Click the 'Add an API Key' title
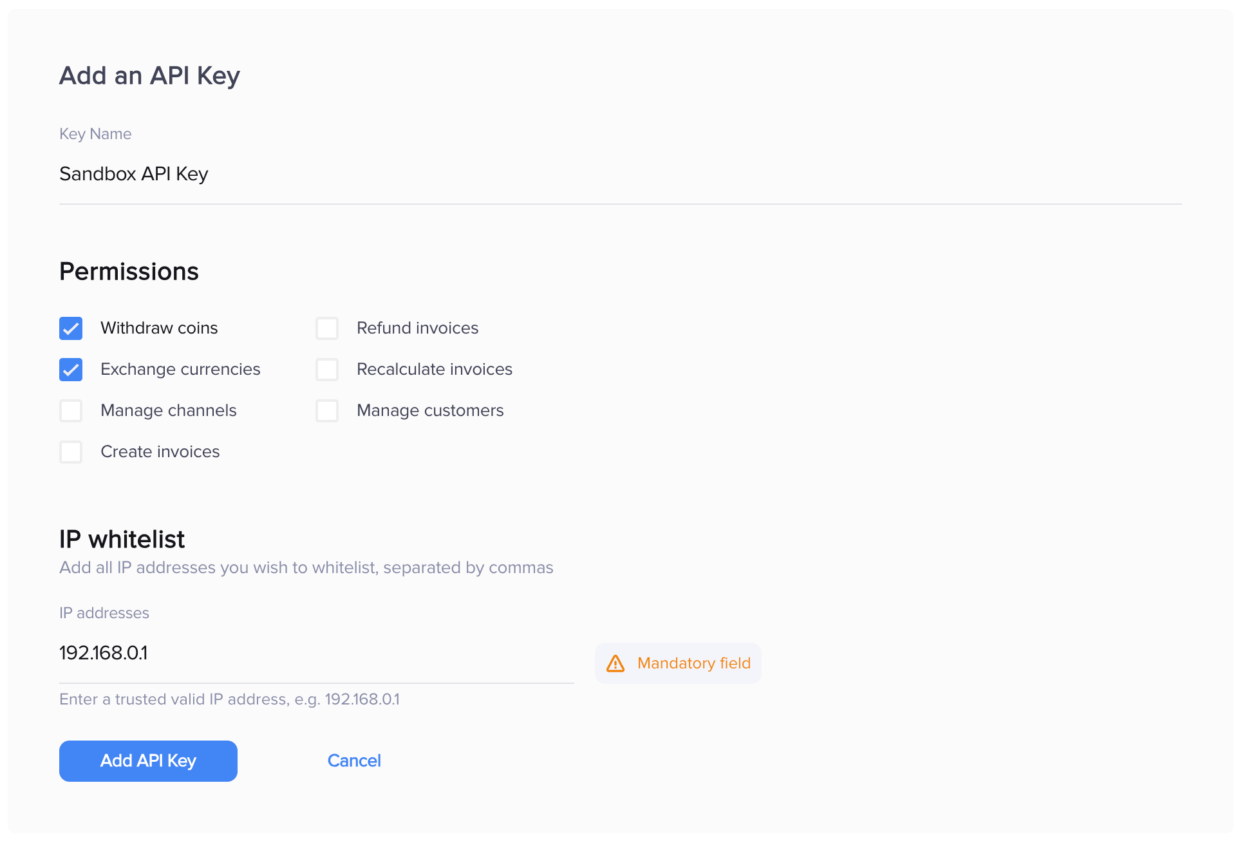 [x=149, y=76]
